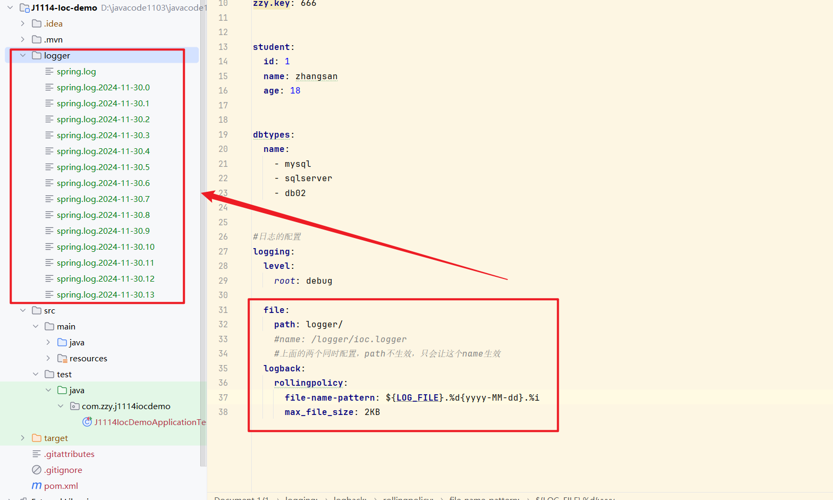Click the .mvn folder icon
833x500 pixels.
pos(37,39)
